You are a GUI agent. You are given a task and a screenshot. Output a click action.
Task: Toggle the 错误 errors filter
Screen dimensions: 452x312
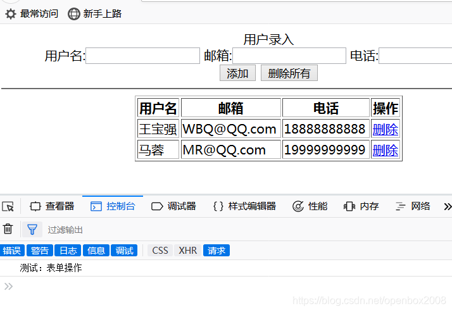click(12, 251)
